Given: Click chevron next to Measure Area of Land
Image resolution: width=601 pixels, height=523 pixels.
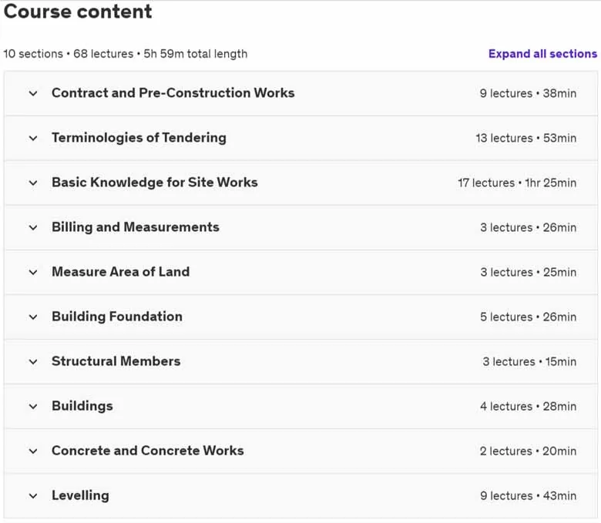Looking at the screenshot, I should pyautogui.click(x=33, y=273).
